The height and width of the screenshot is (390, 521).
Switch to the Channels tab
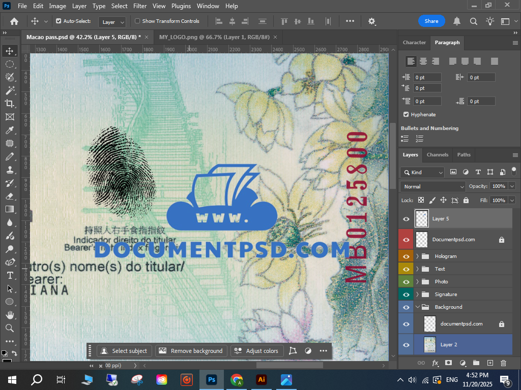[438, 155]
